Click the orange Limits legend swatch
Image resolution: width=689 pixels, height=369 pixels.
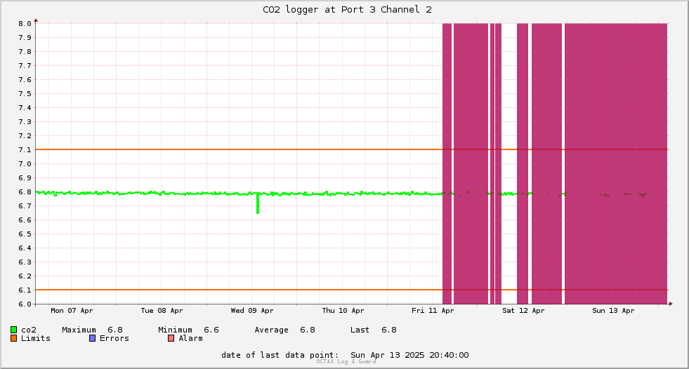coord(13,338)
